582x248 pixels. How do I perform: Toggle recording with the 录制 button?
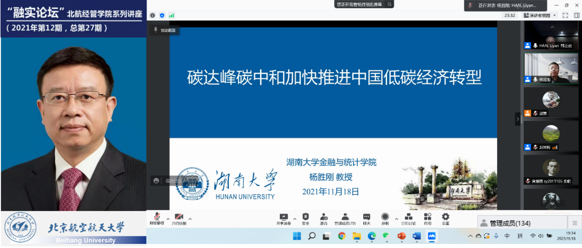(385, 218)
